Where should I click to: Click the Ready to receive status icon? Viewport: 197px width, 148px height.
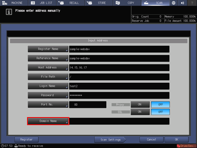click(16, 146)
